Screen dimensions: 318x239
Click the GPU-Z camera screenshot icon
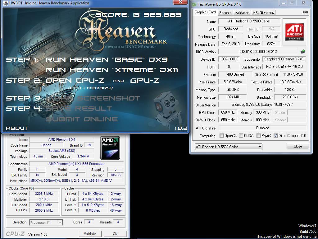point(305,12)
